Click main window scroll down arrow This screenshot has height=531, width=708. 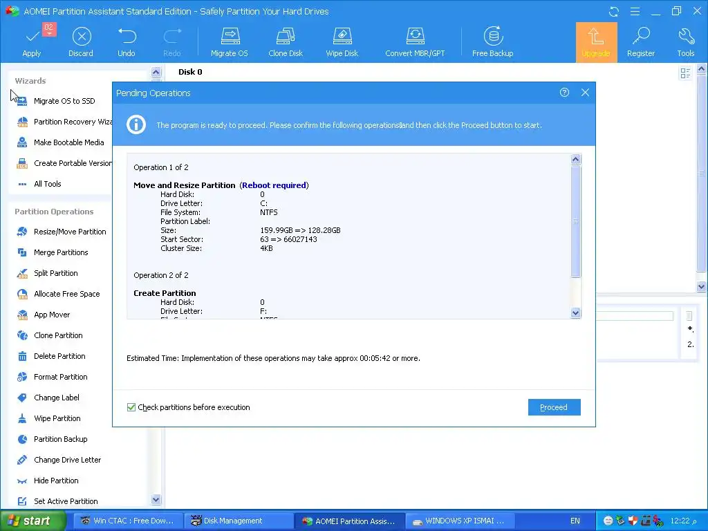pos(701,286)
